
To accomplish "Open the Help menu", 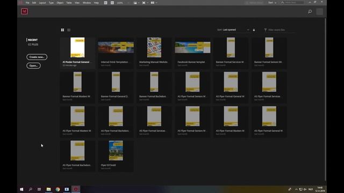I will click(x=96, y=3).
